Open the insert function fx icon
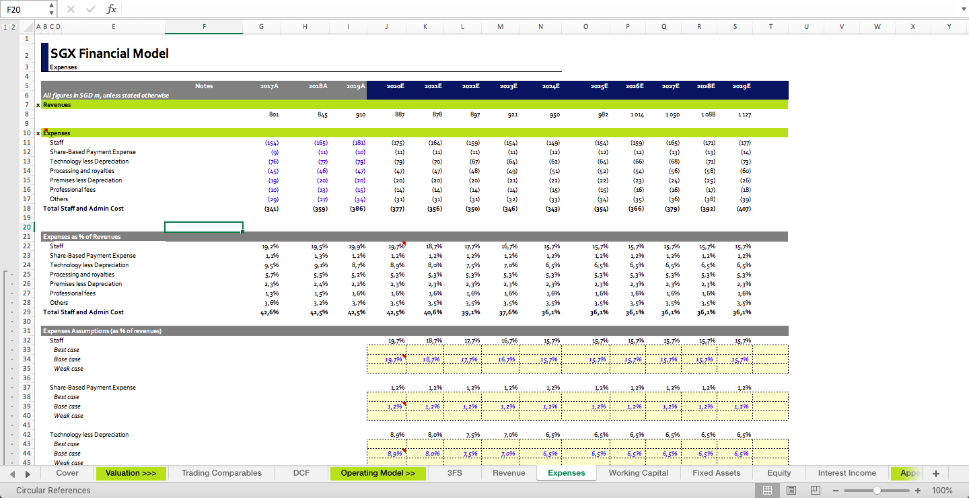 click(x=112, y=9)
